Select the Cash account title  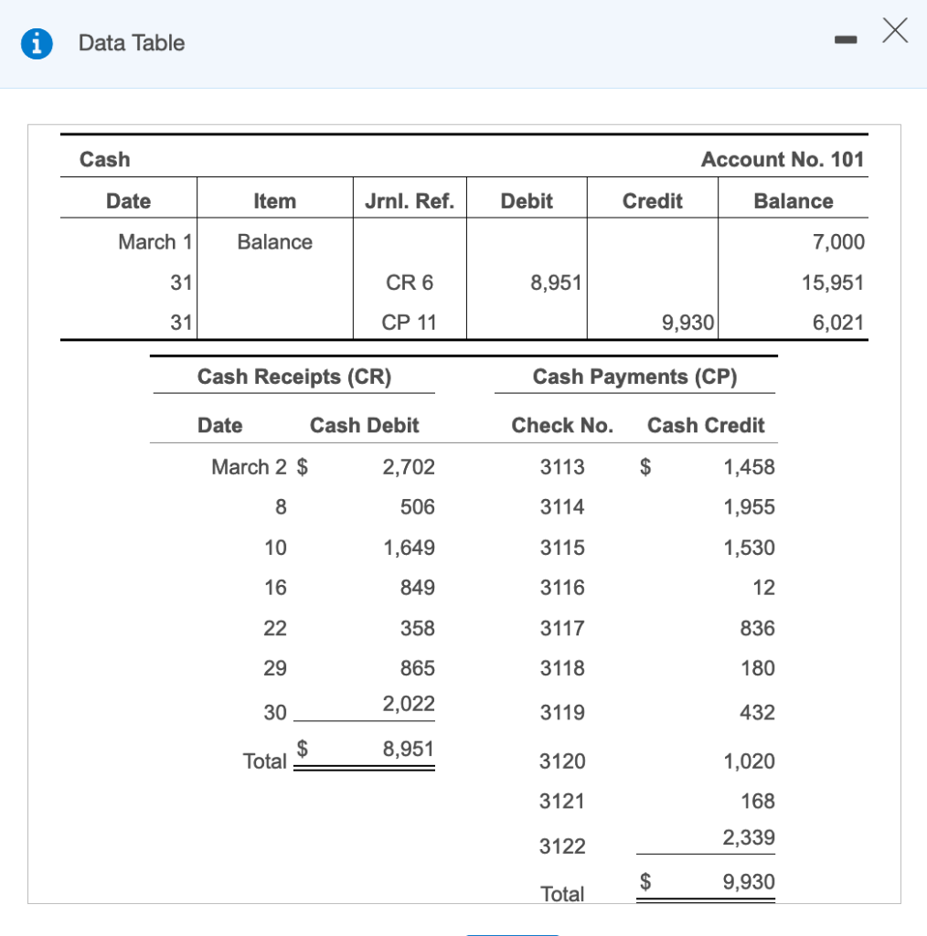pyautogui.click(x=103, y=159)
